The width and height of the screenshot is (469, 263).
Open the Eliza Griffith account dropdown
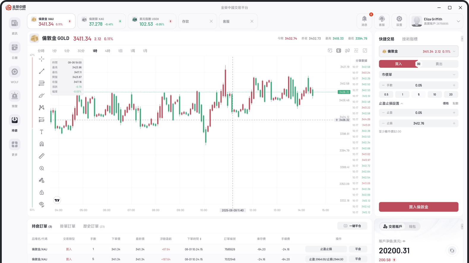(458, 21)
